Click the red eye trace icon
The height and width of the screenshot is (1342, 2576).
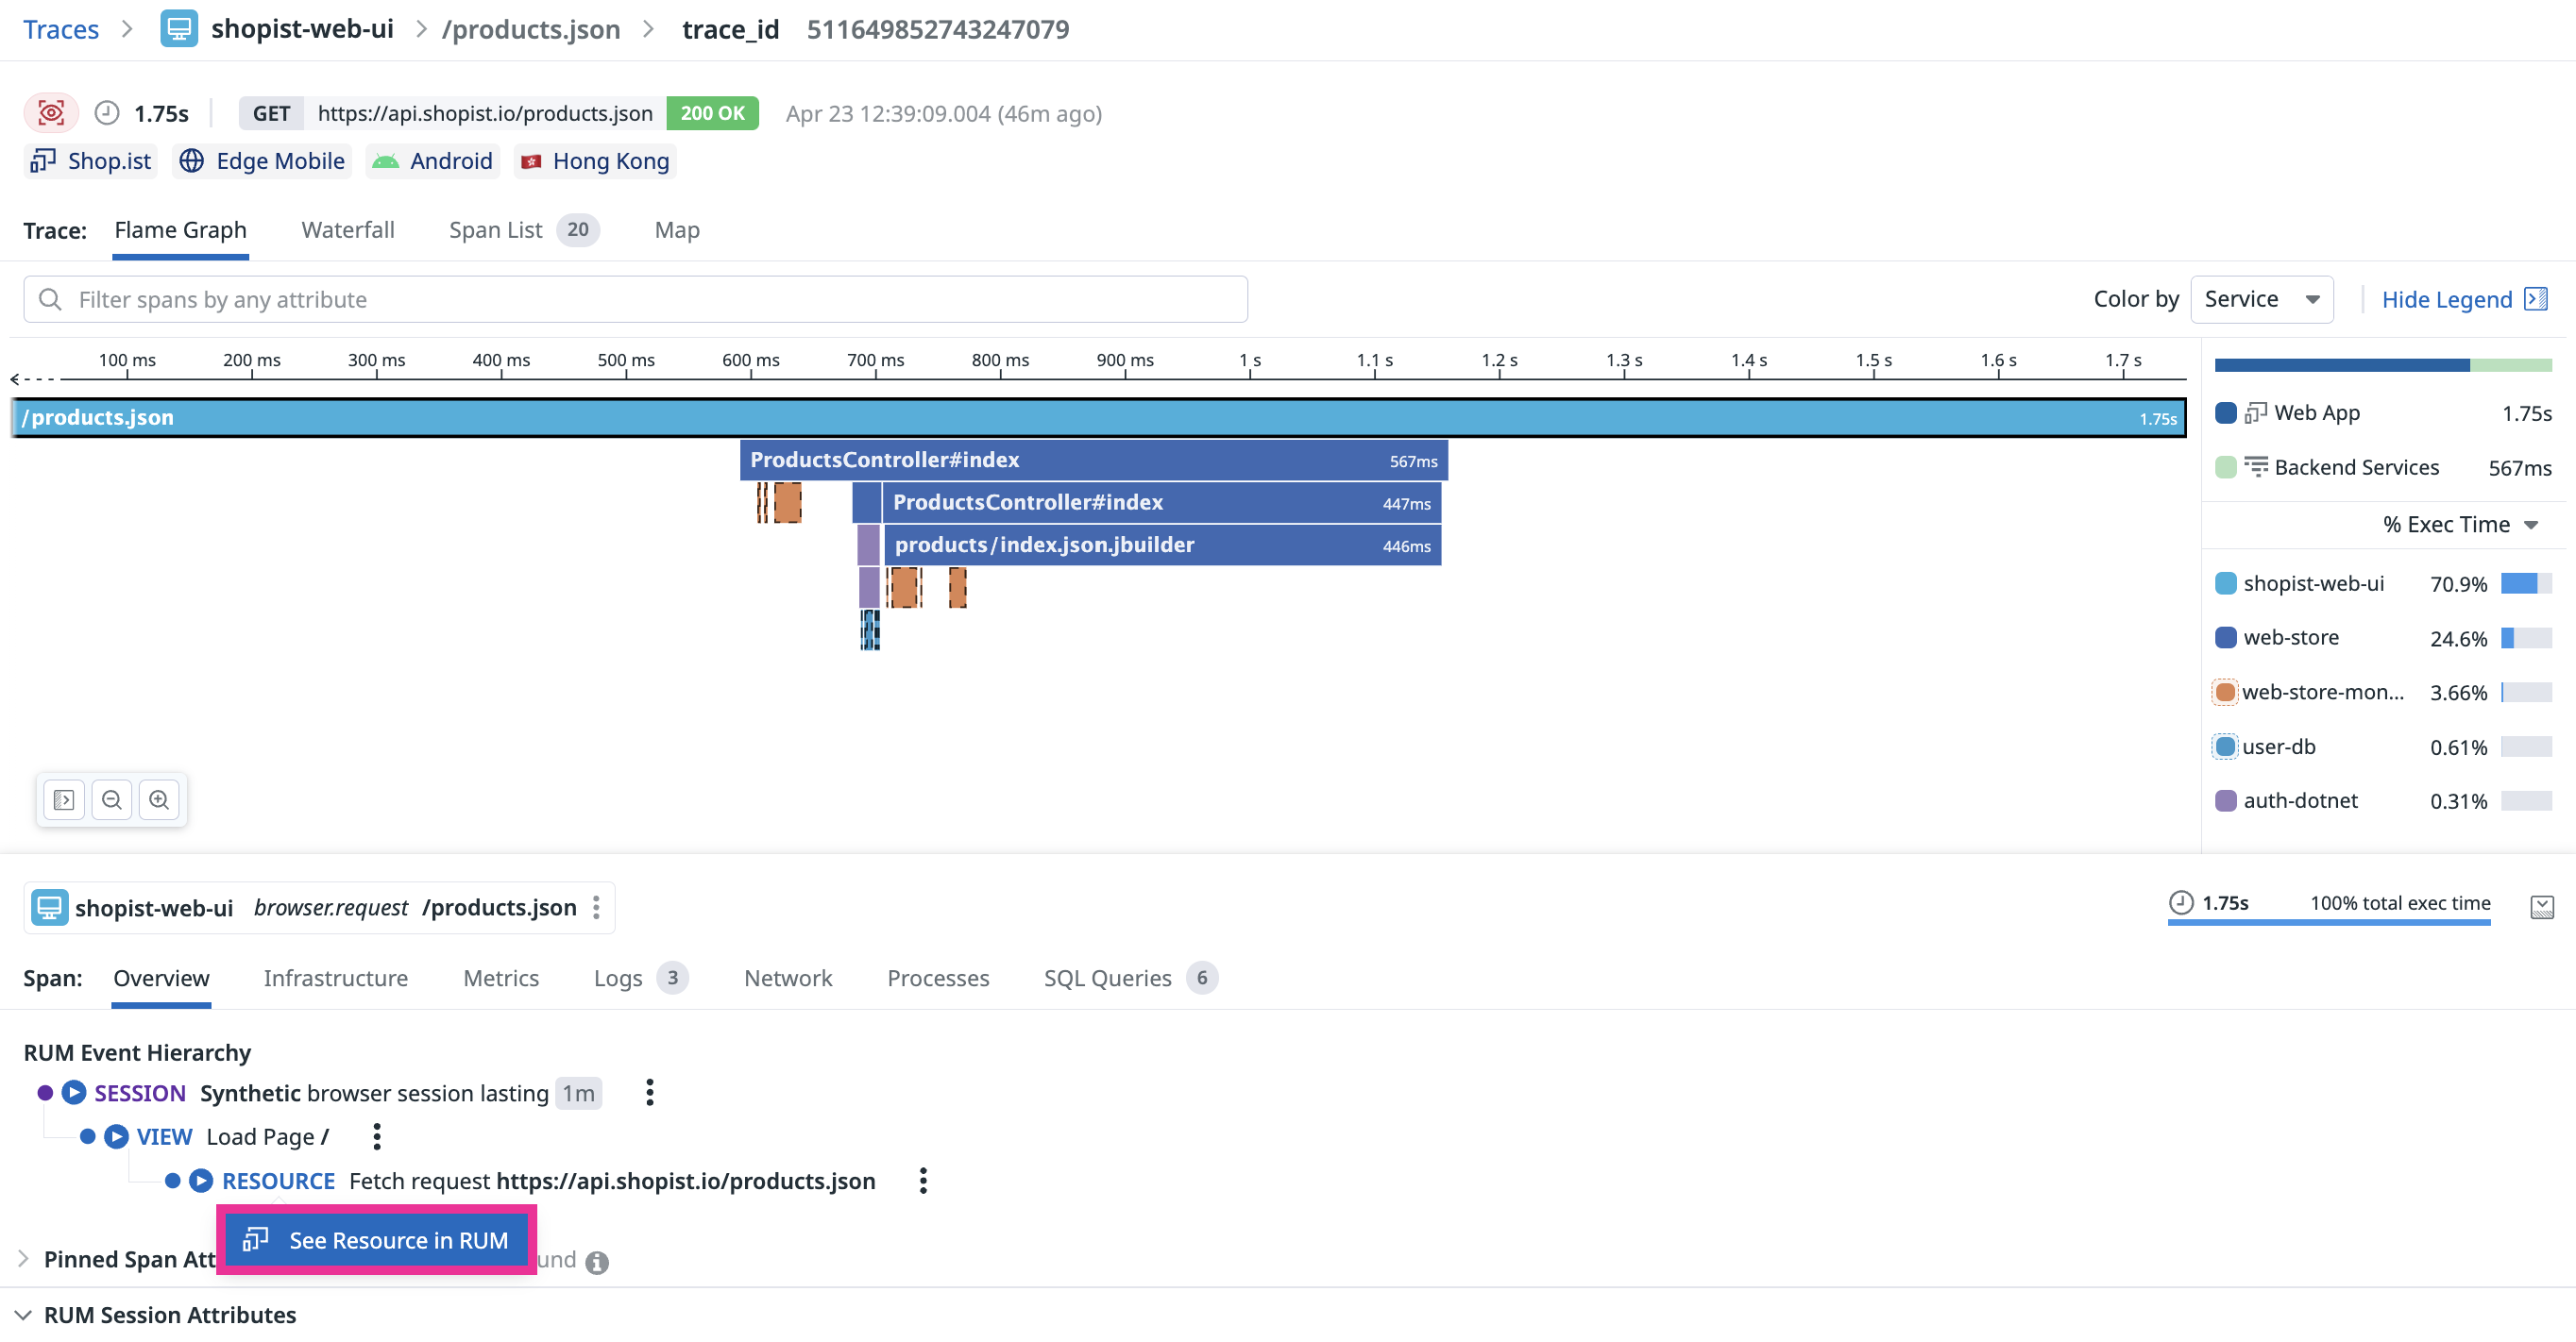click(51, 113)
